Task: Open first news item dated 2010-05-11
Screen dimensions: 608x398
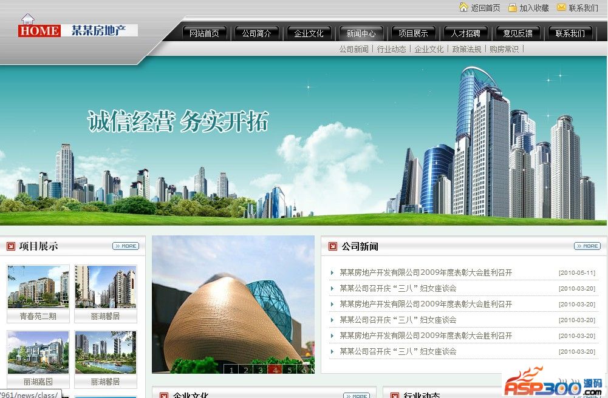Action: (x=426, y=272)
